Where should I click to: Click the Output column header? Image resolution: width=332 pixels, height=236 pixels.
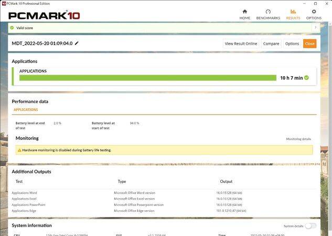click(x=226, y=181)
